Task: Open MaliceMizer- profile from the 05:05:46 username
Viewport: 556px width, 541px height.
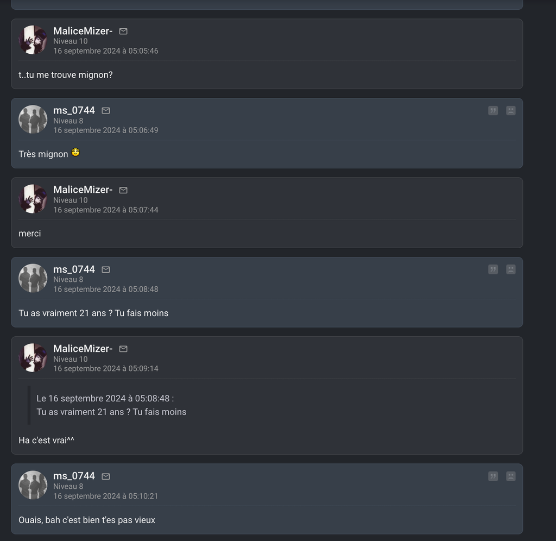Action: pos(83,31)
